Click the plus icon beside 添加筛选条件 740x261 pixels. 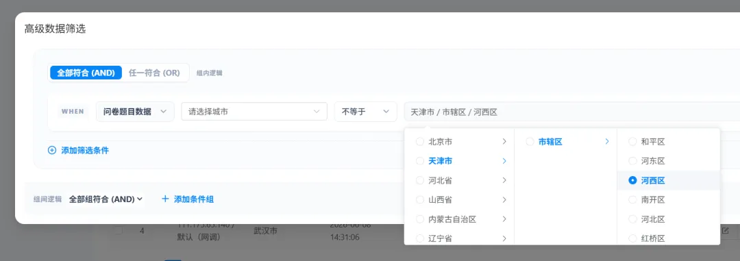[x=52, y=151]
